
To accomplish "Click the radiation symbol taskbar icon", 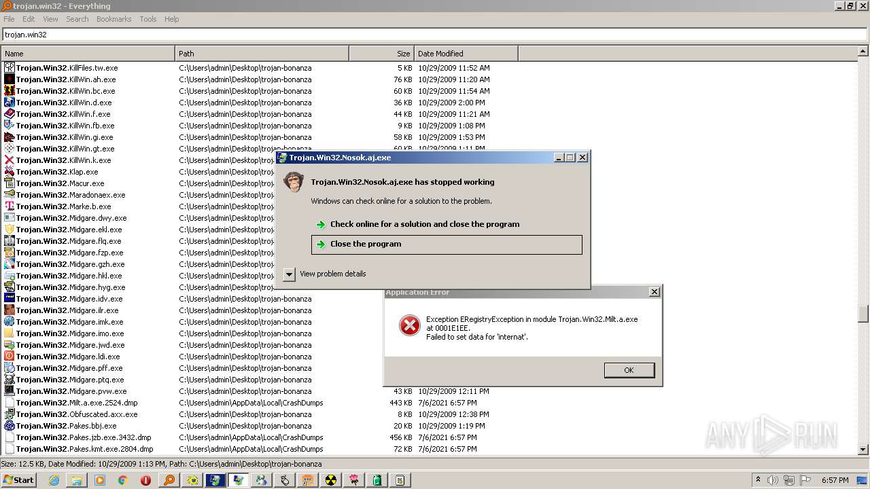I will tap(330, 480).
